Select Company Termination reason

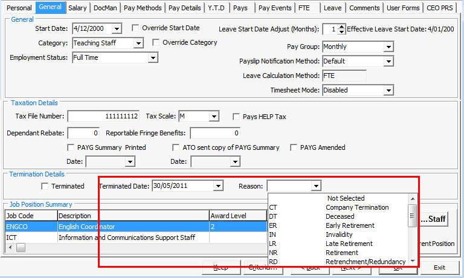(x=338, y=207)
